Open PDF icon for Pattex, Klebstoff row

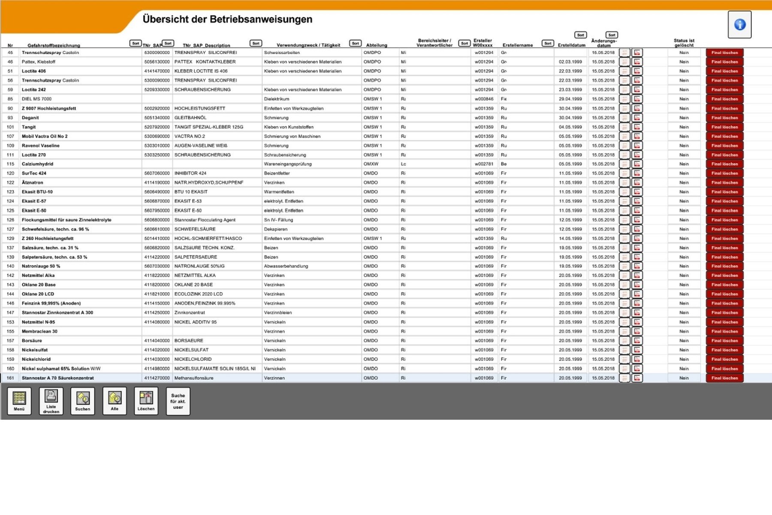637,62
